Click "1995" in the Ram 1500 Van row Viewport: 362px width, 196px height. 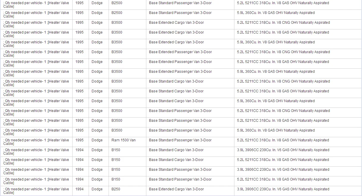point(79,140)
